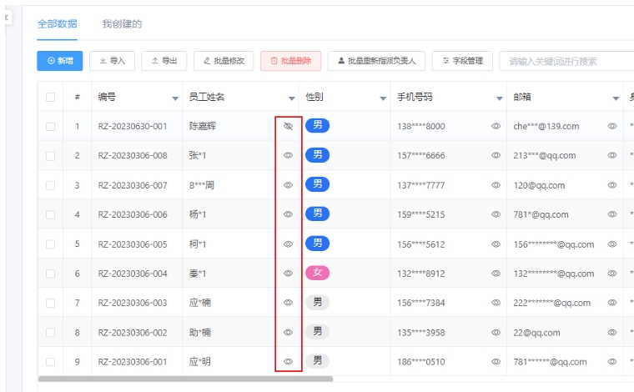Unmask email che***@139.com using eye icon

(612, 126)
